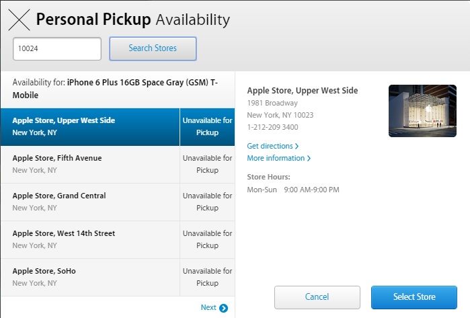
Task: Click chevron beside More information
Action: coord(309,158)
